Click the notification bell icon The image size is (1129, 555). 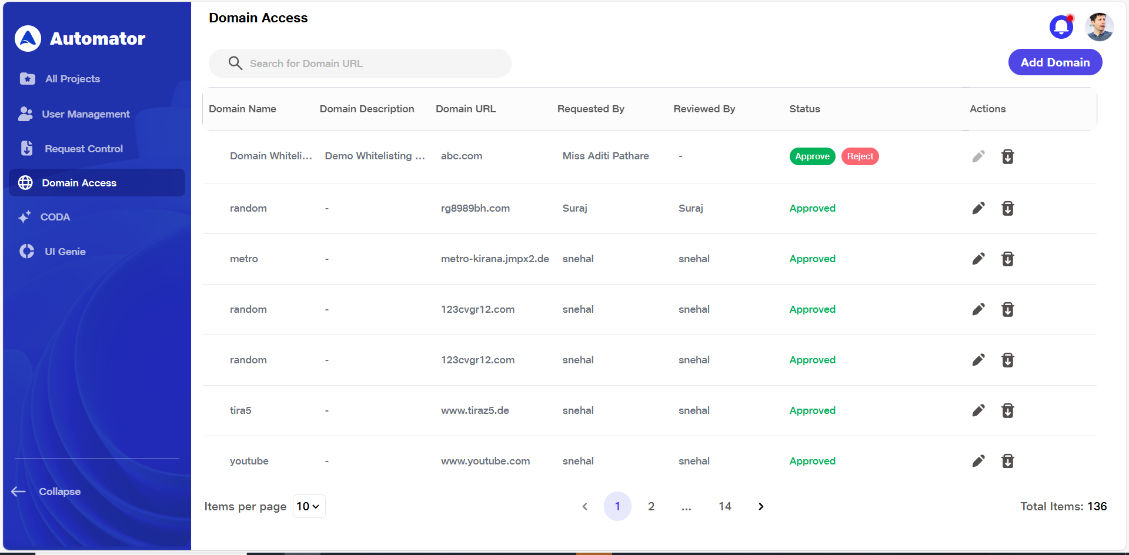coord(1061,27)
